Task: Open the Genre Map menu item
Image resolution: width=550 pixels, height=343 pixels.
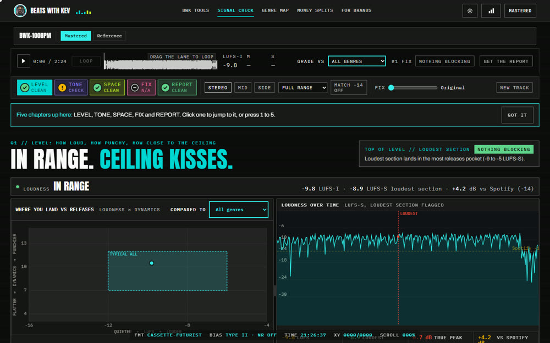Action: 275,10
